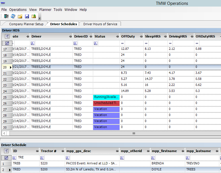The width and height of the screenshot is (221, 173).
Task: Pin the mpp_firstname column
Action: 183,151
